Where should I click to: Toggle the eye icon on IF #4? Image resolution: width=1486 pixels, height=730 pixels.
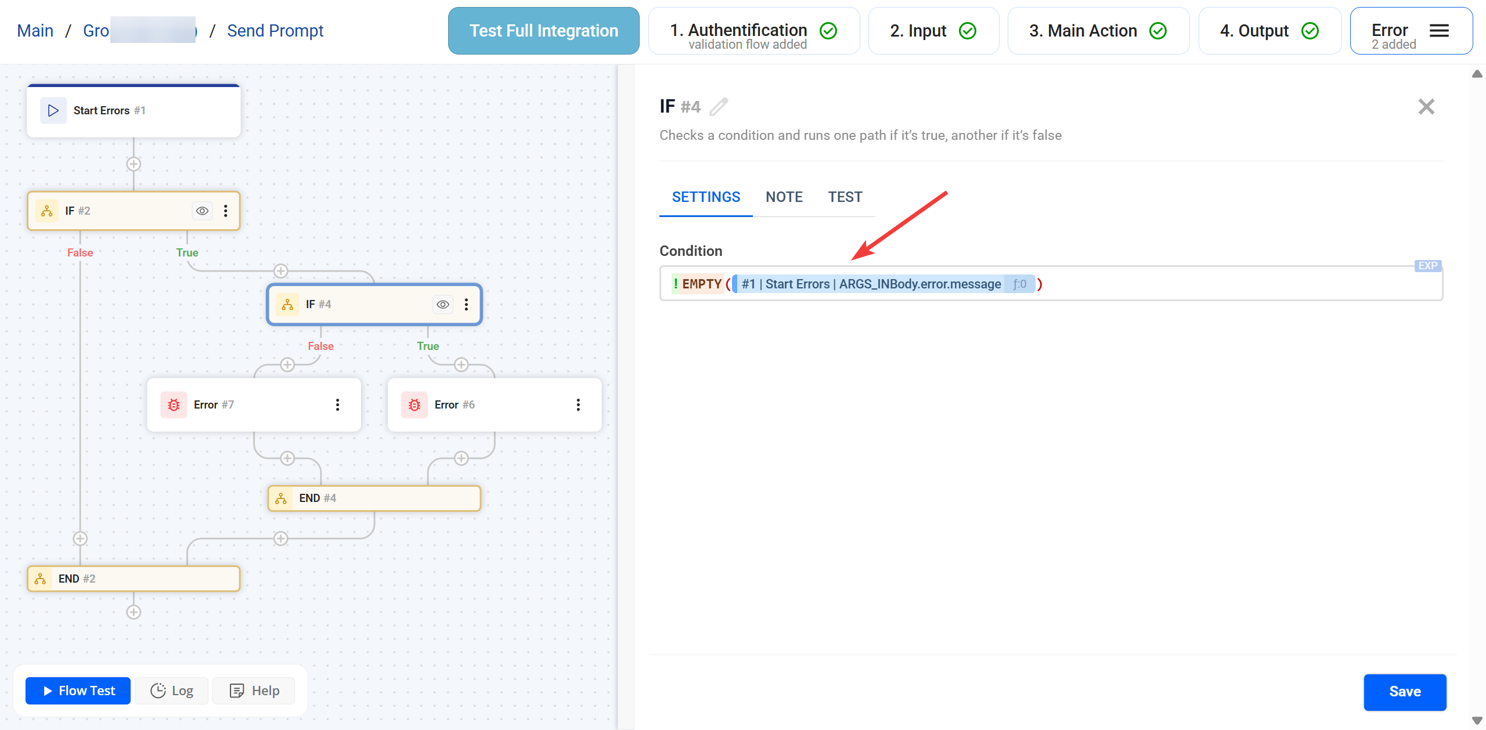(x=443, y=305)
